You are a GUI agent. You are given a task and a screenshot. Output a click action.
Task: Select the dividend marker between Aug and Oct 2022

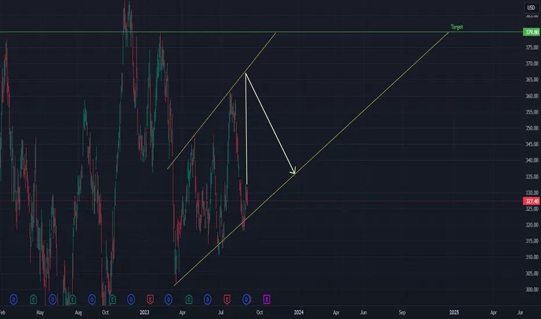[92, 299]
